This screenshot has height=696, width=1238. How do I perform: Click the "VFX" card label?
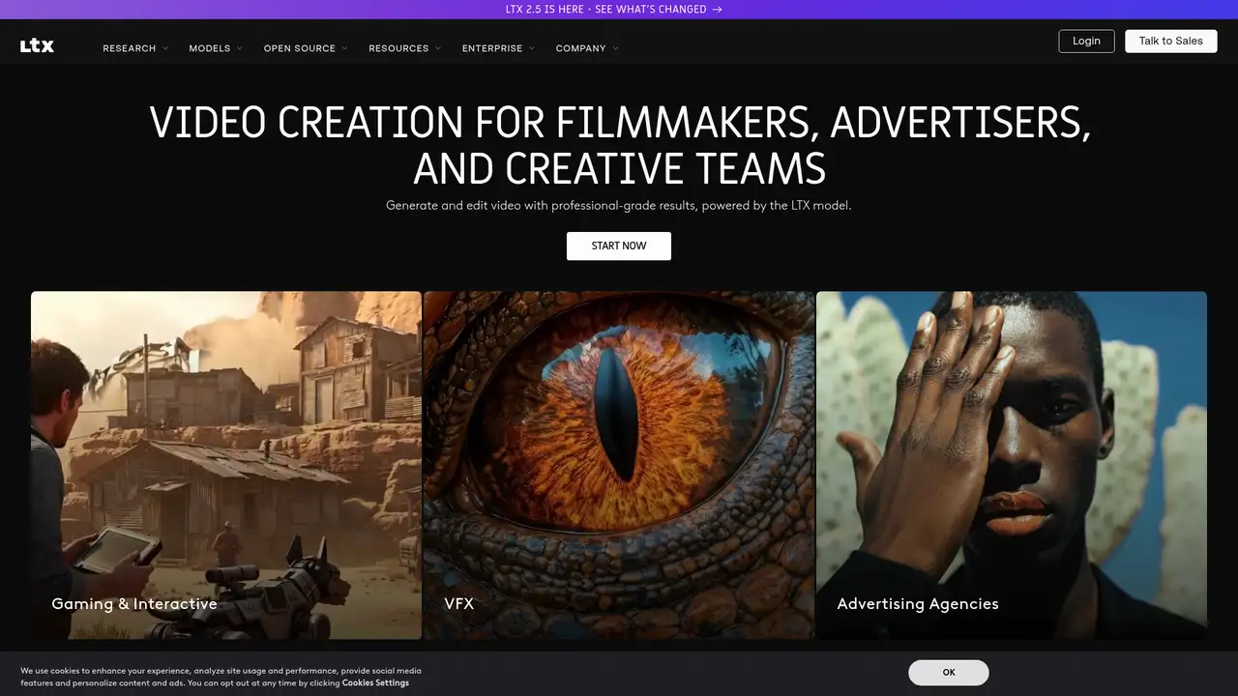[x=459, y=604]
